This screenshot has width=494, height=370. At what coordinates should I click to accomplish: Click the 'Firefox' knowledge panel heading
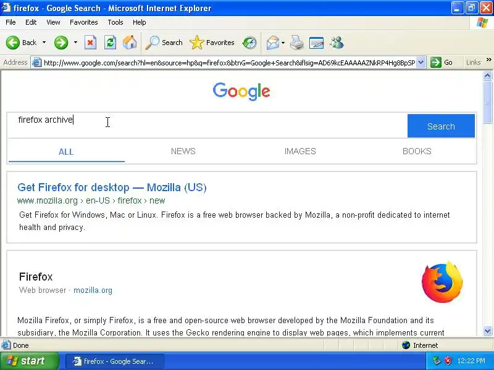pos(36,277)
